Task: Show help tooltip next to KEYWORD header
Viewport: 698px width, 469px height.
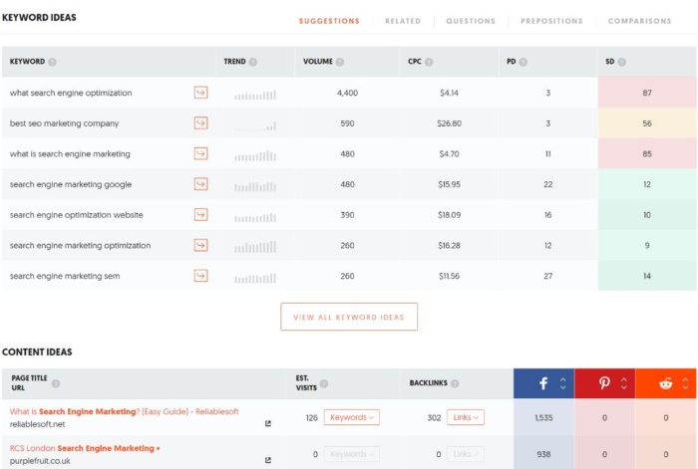Action: pyautogui.click(x=53, y=62)
